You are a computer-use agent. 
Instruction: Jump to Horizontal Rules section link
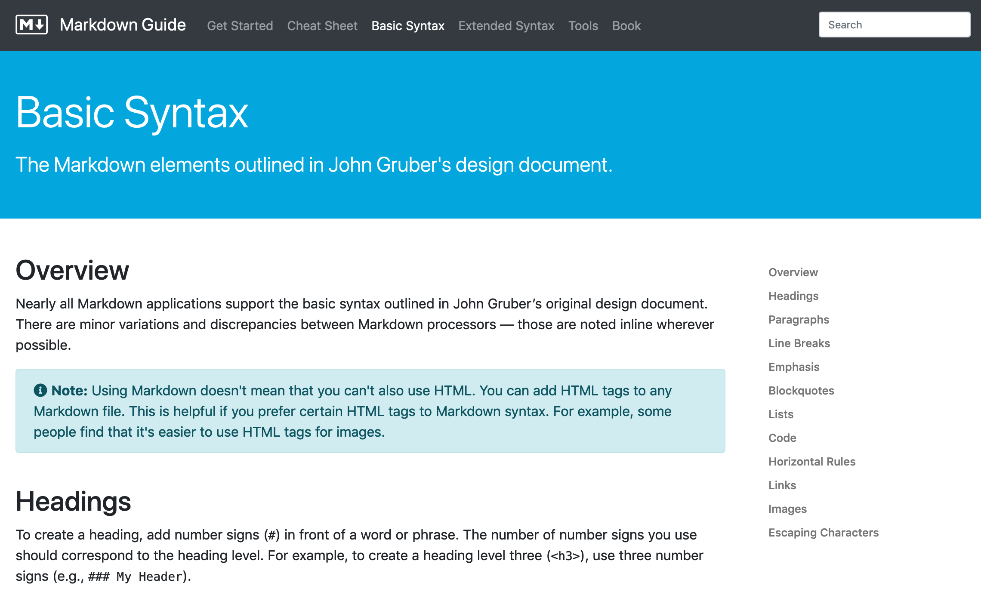[812, 462]
